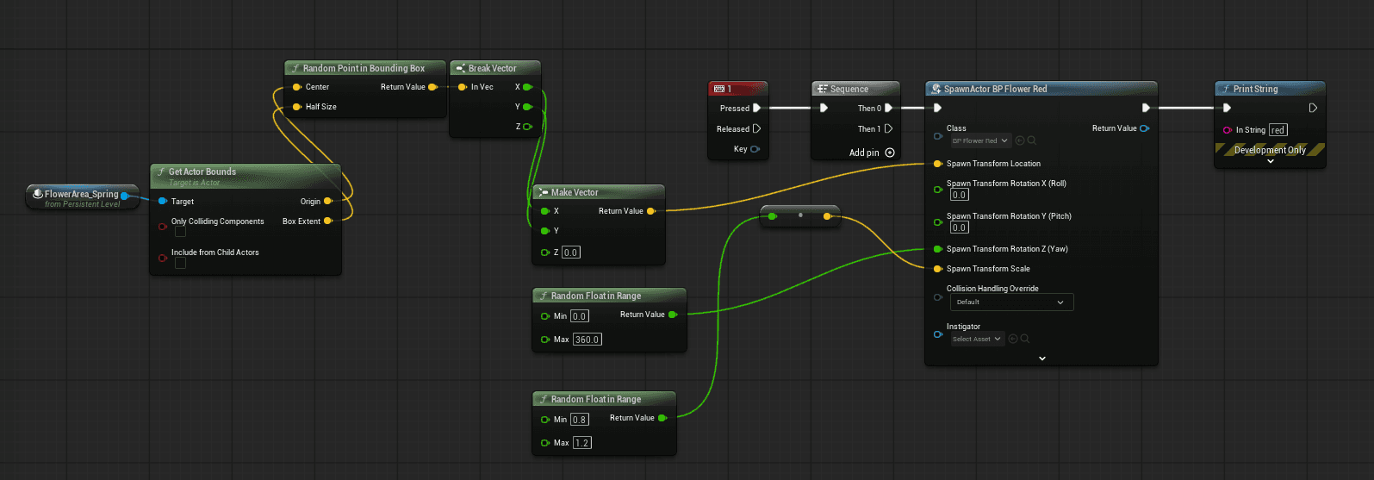Edit Spawn Transform Rotation X (Roll) value

pyautogui.click(x=959, y=195)
